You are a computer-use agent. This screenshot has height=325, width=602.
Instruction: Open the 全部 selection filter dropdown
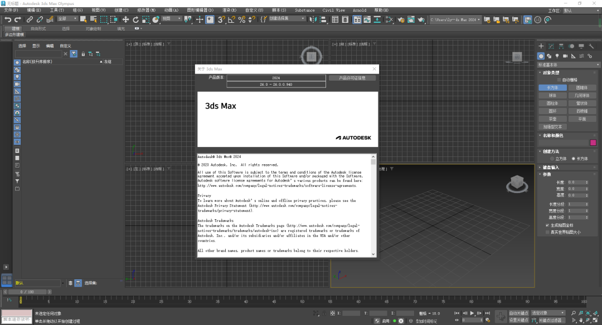click(x=67, y=18)
